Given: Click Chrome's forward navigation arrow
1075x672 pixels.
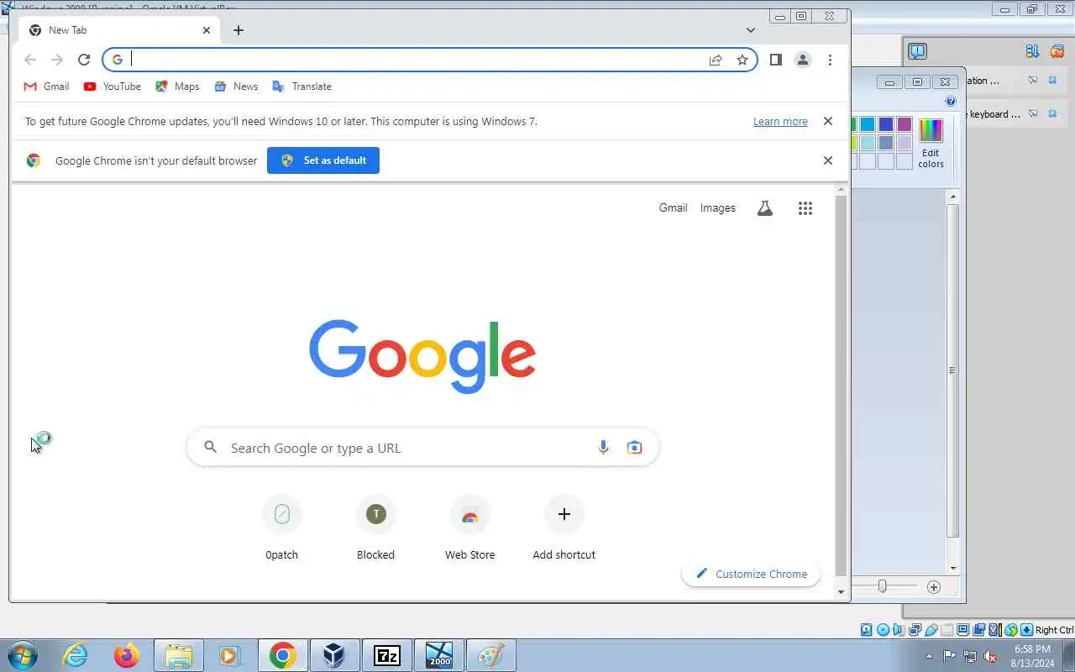Looking at the screenshot, I should 57,60.
